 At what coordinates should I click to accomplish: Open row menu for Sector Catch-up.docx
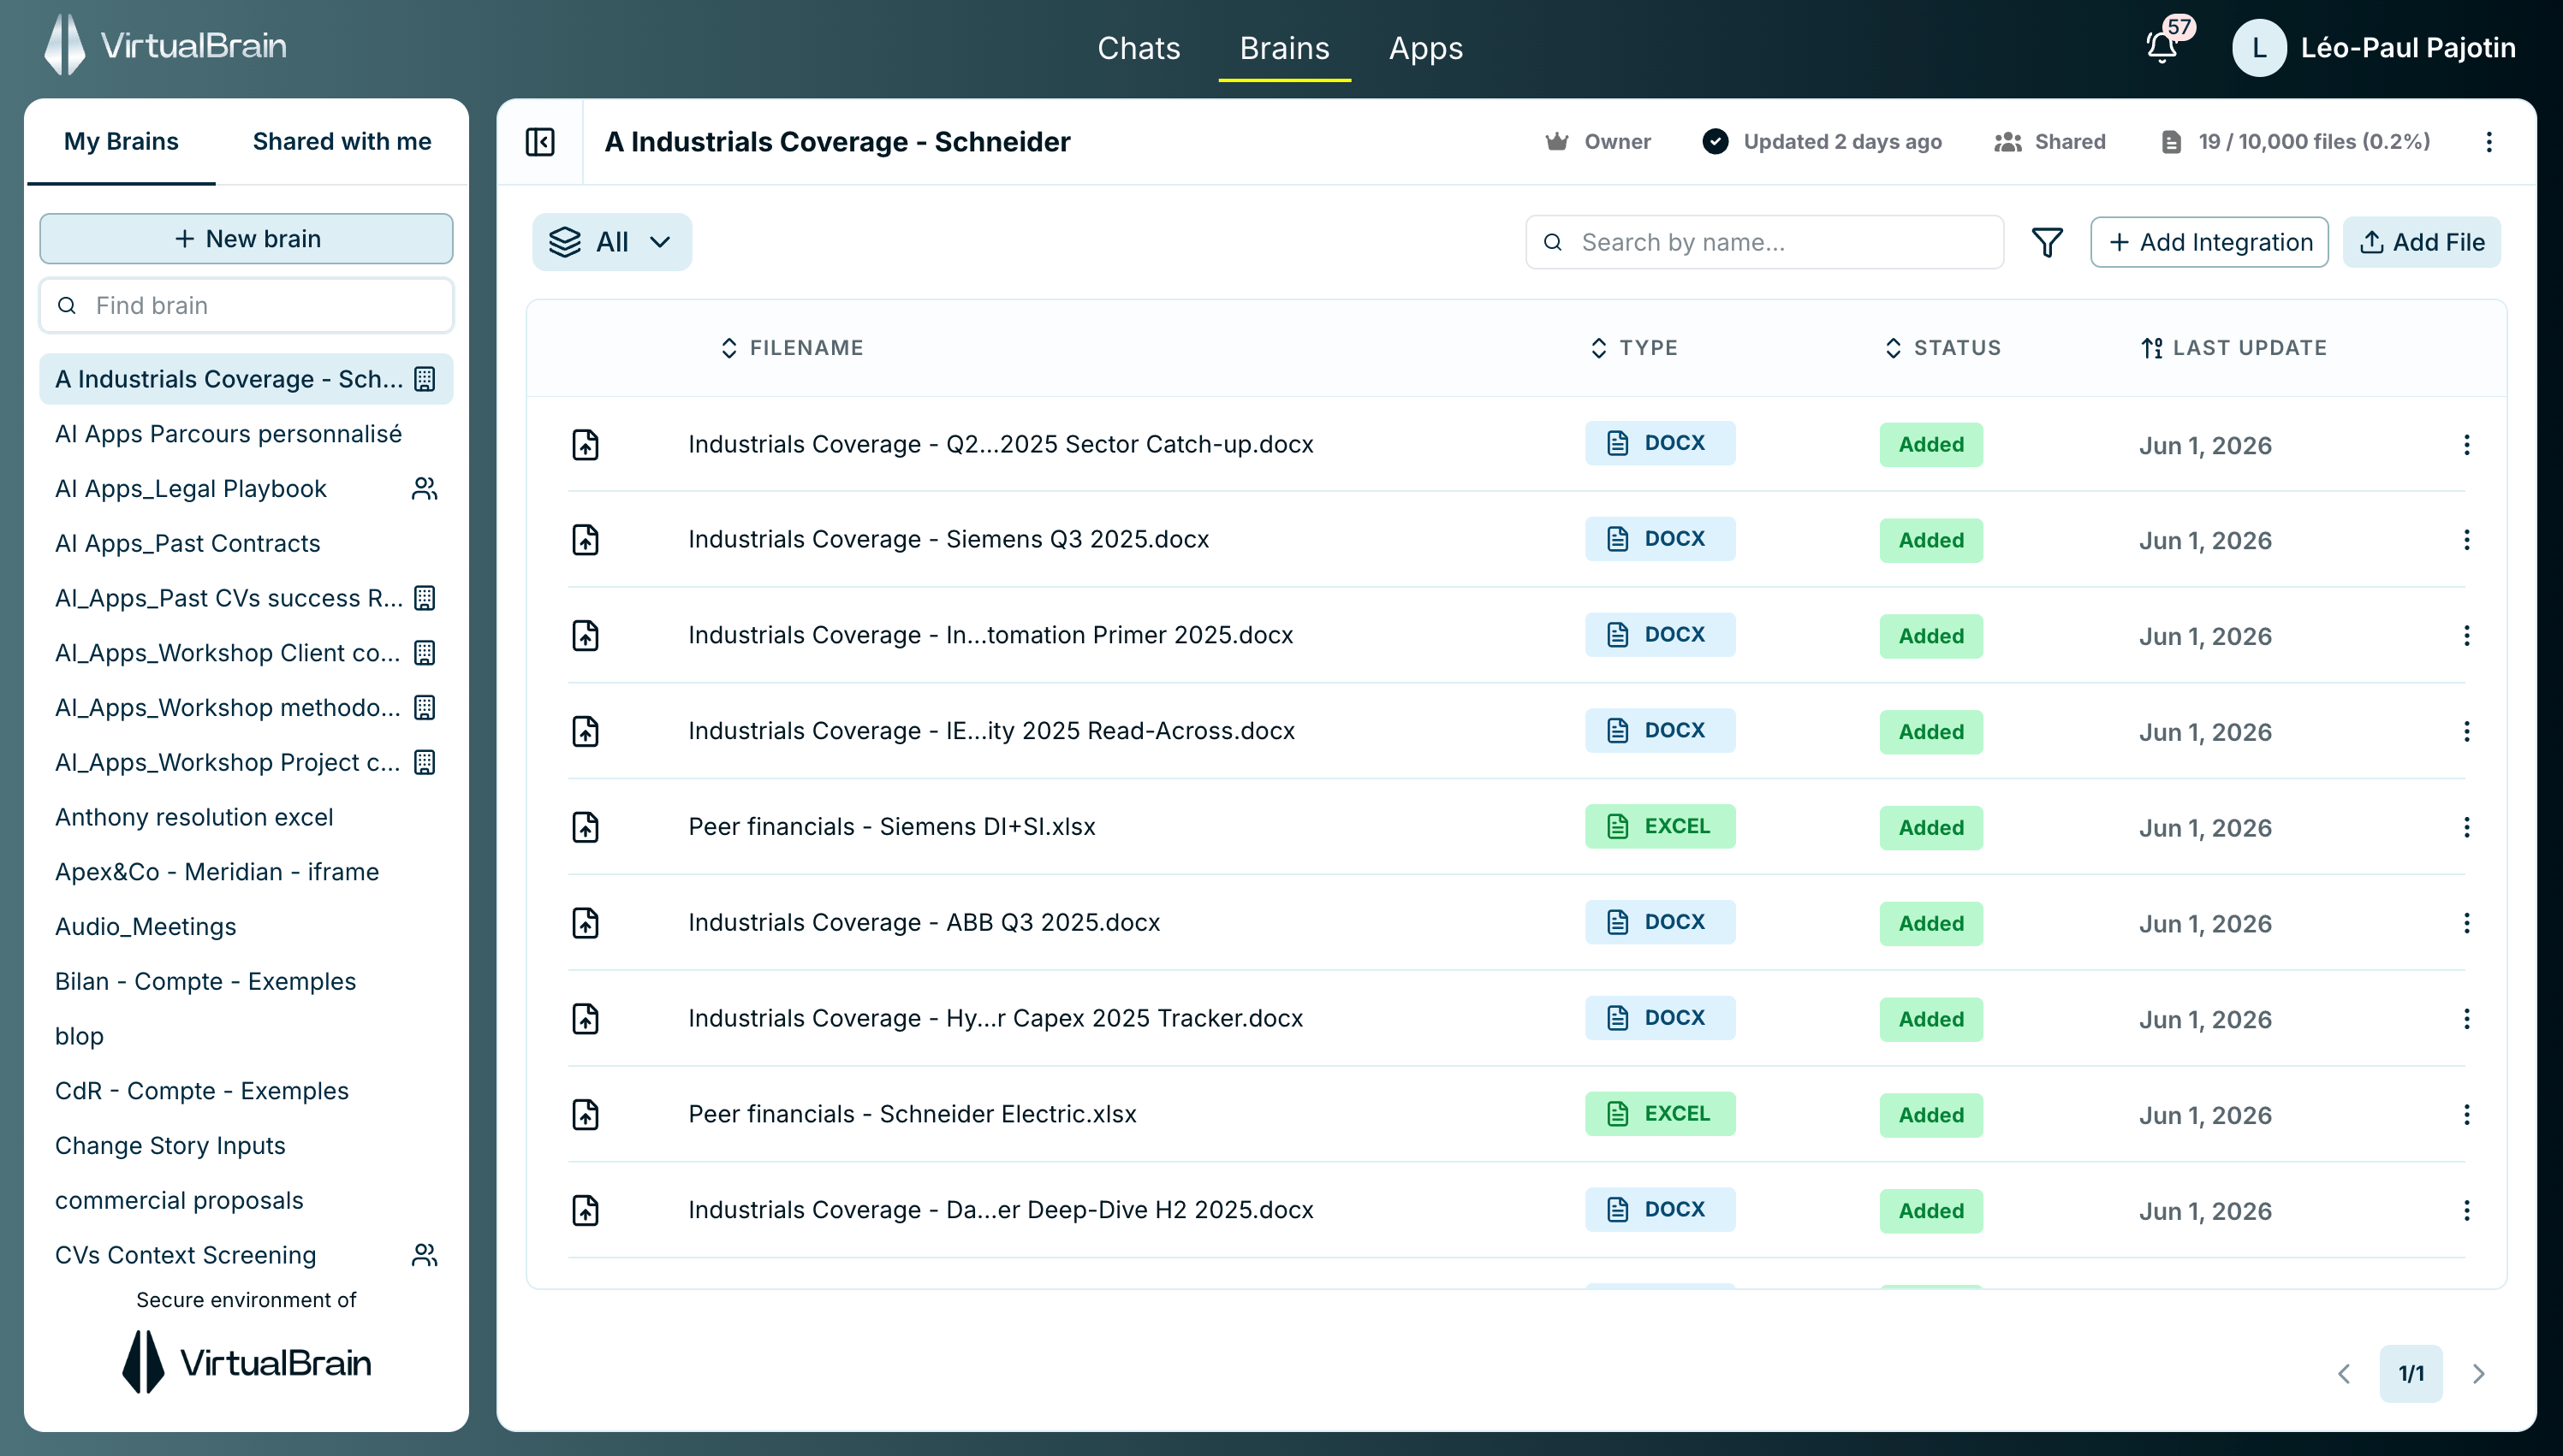[2467, 444]
